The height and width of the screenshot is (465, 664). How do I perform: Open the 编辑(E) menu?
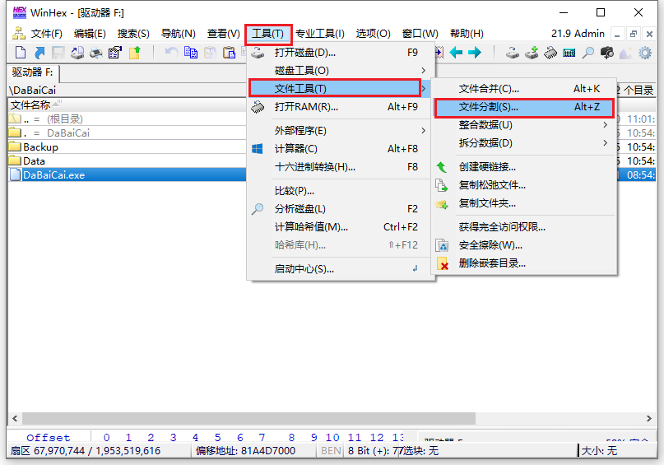point(90,34)
